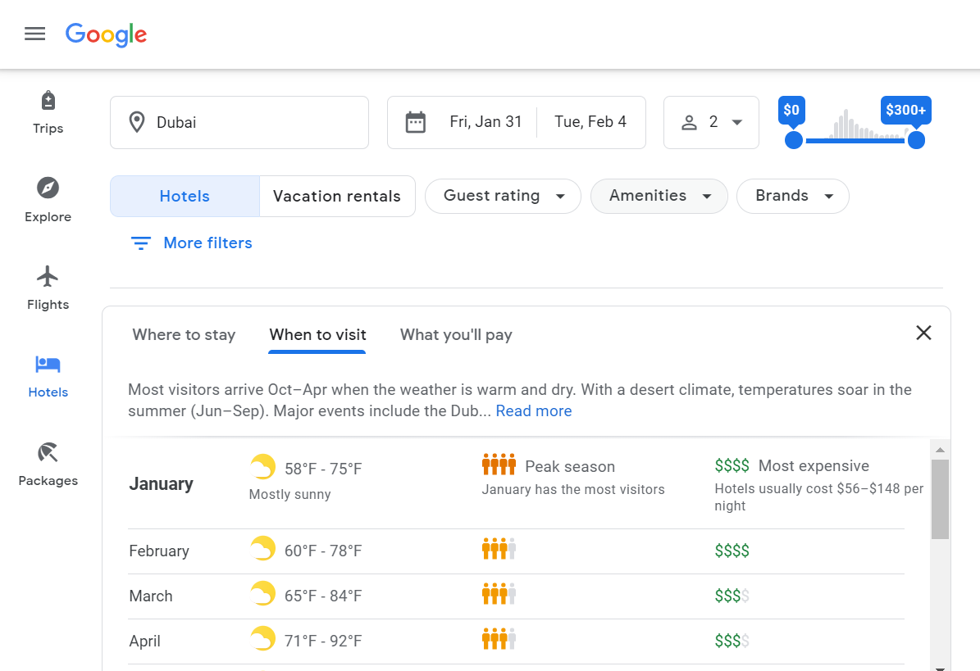
Task: Click the Google logo
Action: point(106,34)
